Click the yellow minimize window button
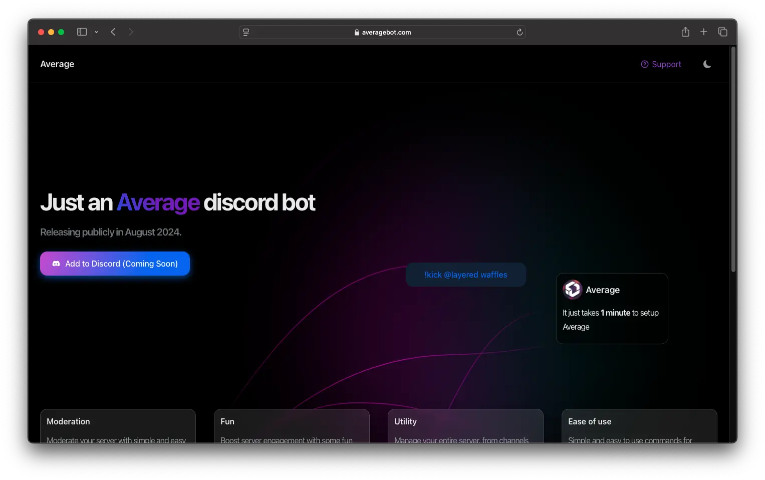The image size is (765, 480). 51,32
